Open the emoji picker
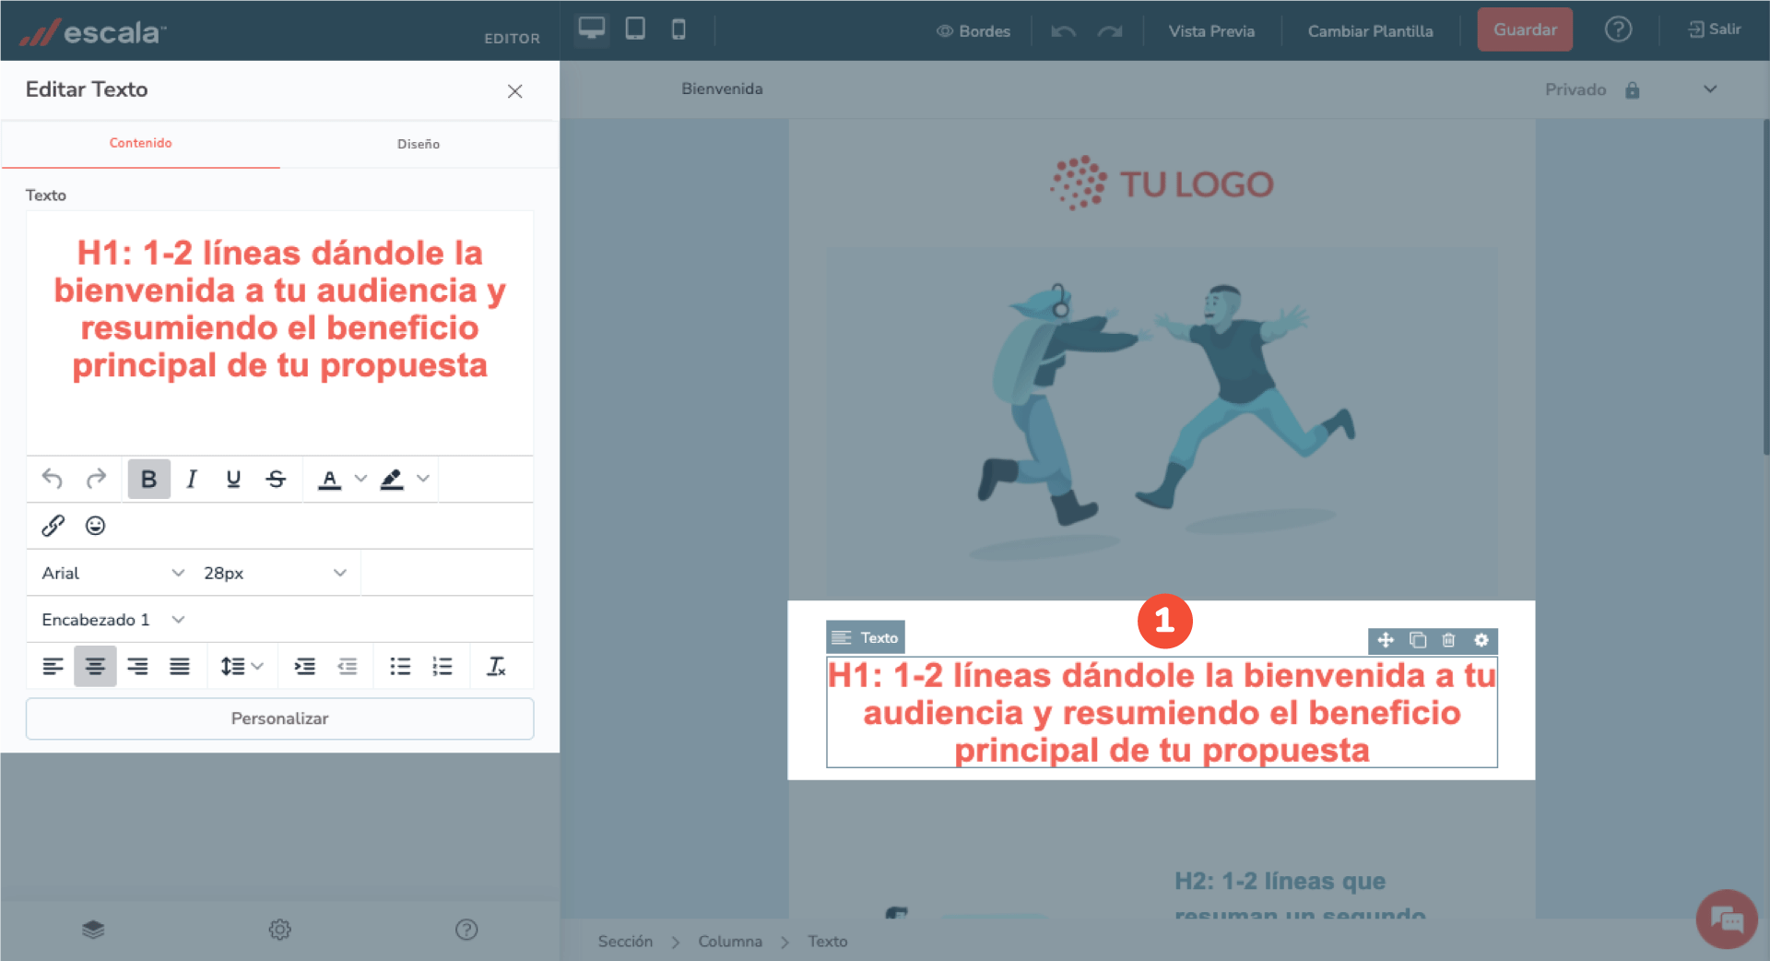The width and height of the screenshot is (1770, 961). pos(95,526)
